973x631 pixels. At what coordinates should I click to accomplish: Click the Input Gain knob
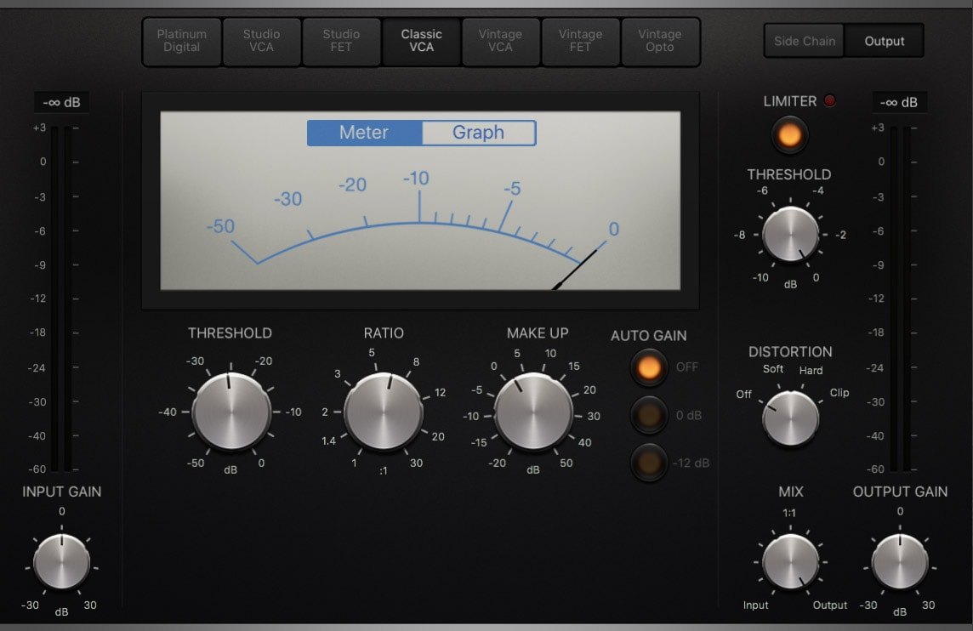coord(61,562)
